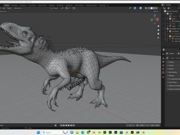
Task: Jump to the next keyframe
Action: pyautogui.click(x=71, y=125)
